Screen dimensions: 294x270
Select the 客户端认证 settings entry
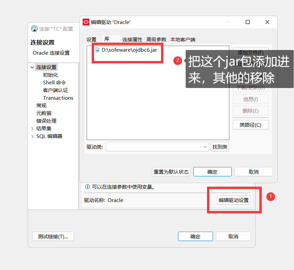point(56,90)
